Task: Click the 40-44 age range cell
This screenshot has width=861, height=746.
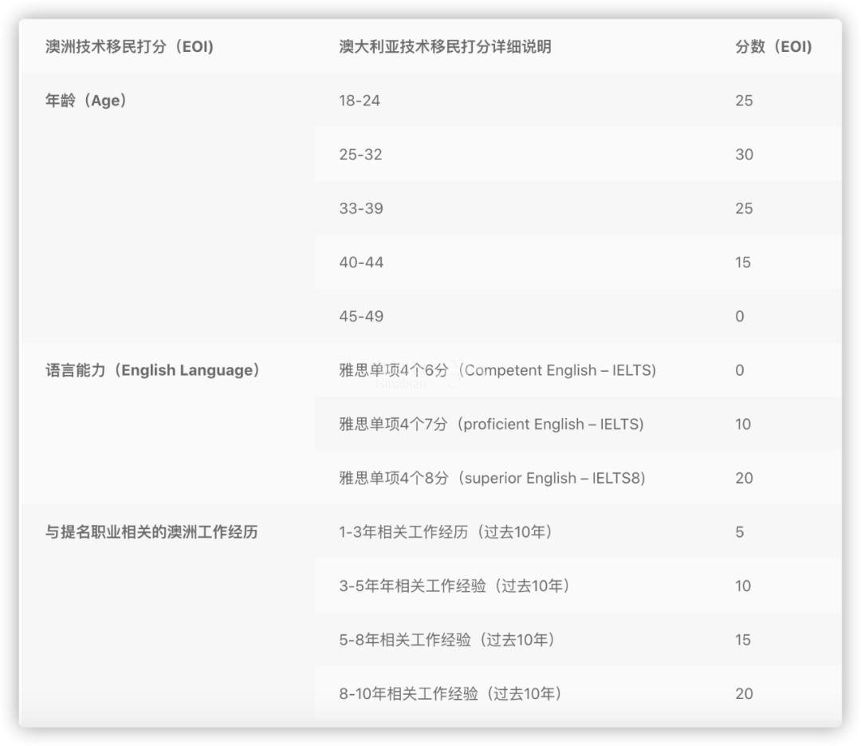Action: point(361,262)
